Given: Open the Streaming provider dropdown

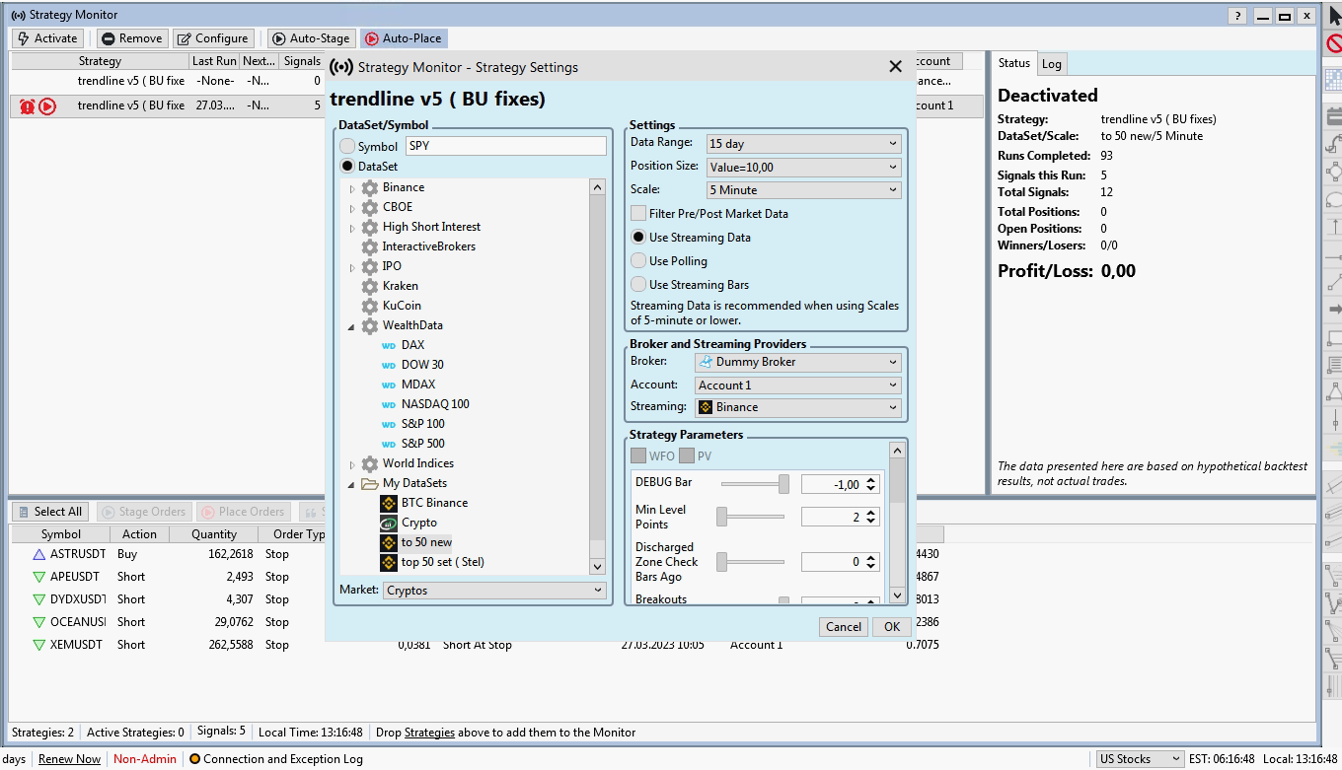Looking at the screenshot, I should [x=797, y=407].
